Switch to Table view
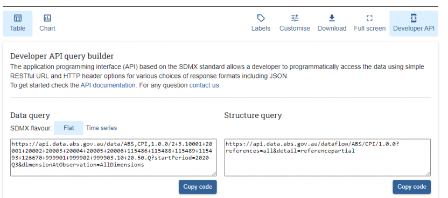The height and width of the screenshot is (198, 448). click(x=18, y=24)
